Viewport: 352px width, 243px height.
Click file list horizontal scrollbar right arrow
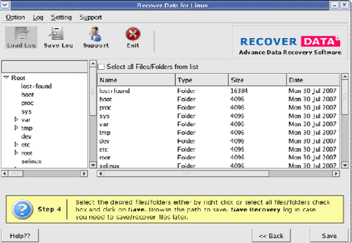pos(336,173)
